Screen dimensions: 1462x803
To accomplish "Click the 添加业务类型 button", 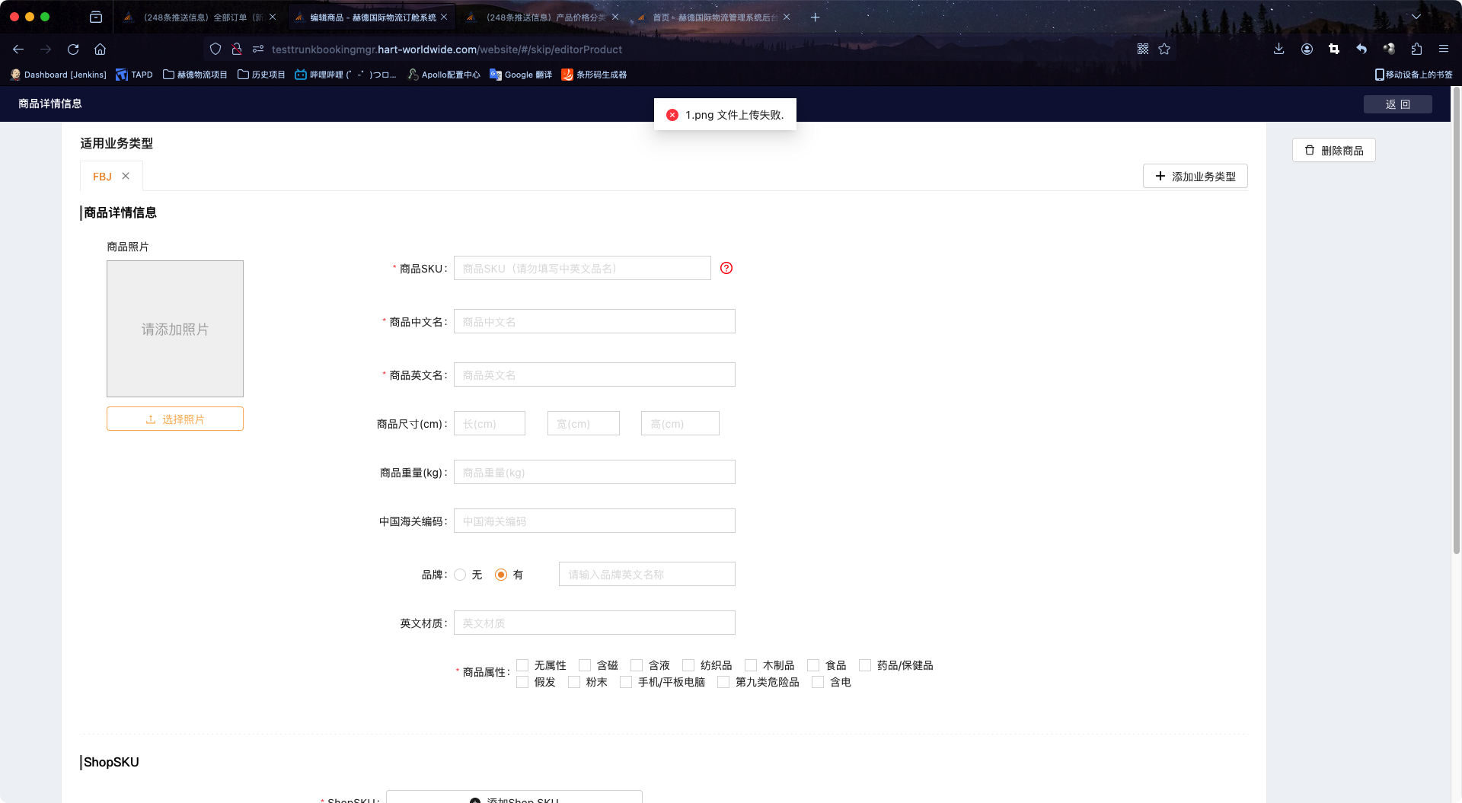I will tap(1195, 176).
